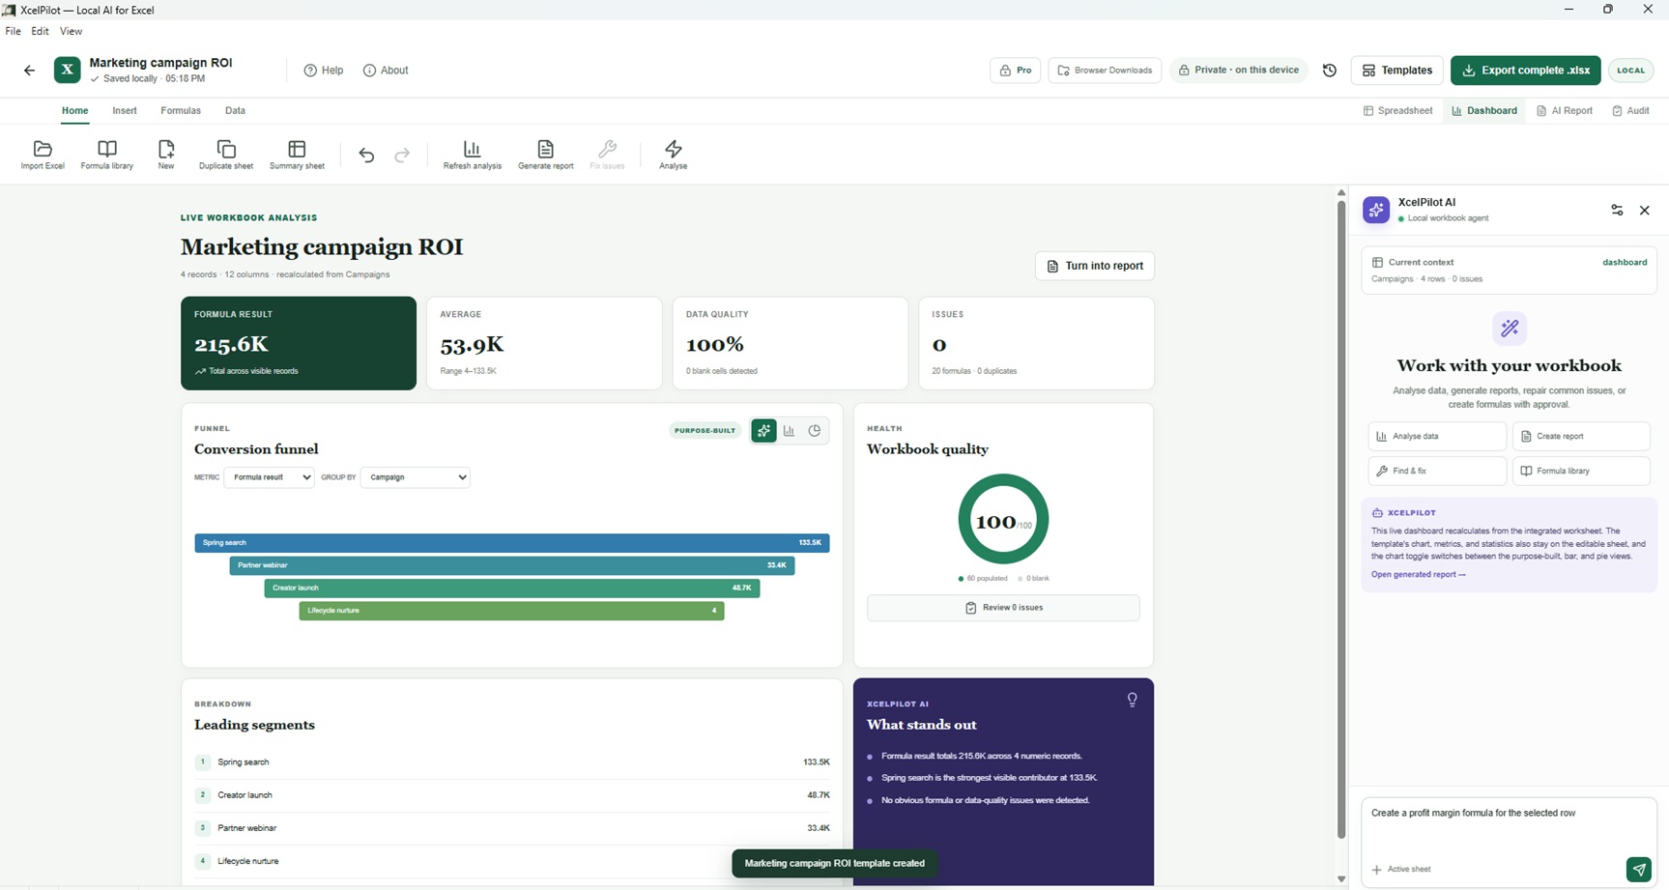This screenshot has height=890, width=1669.
Task: Click Turn into report
Action: click(x=1095, y=266)
